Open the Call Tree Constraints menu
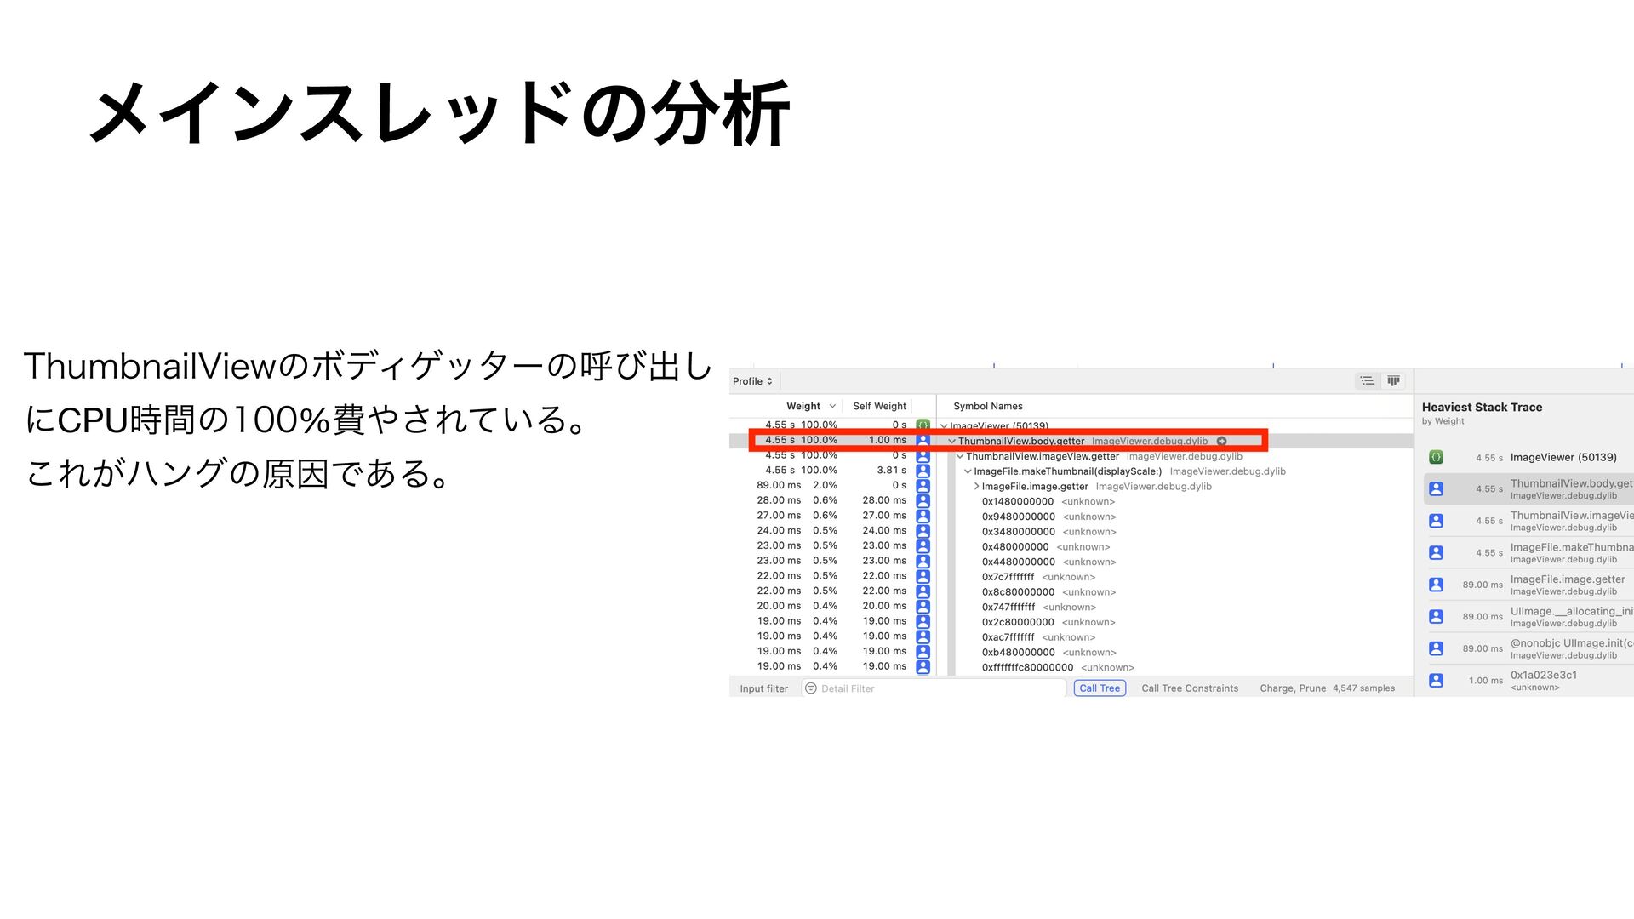The image size is (1634, 919). tap(1189, 688)
